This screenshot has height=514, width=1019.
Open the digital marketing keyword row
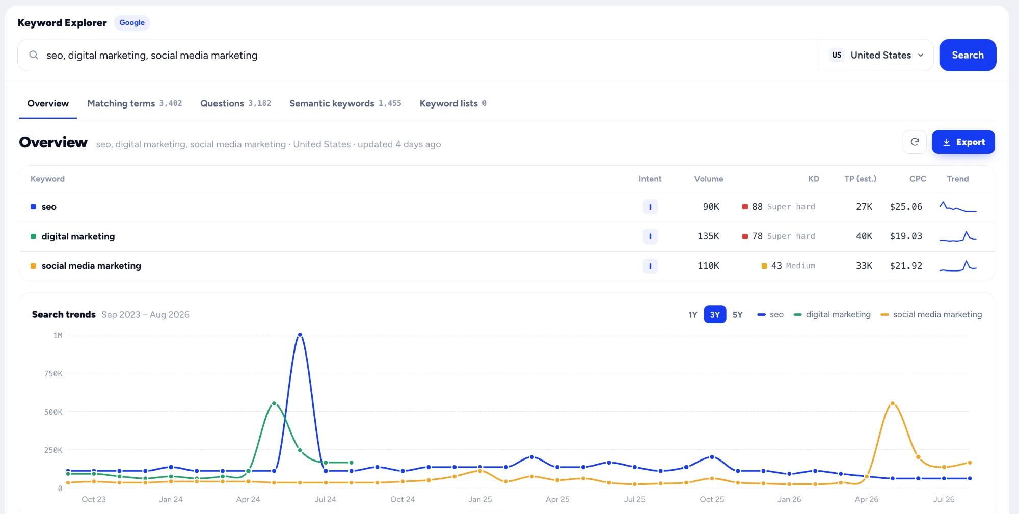(506, 236)
